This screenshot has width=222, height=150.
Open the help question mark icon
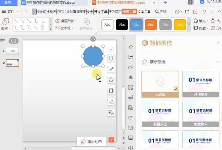point(205,12)
